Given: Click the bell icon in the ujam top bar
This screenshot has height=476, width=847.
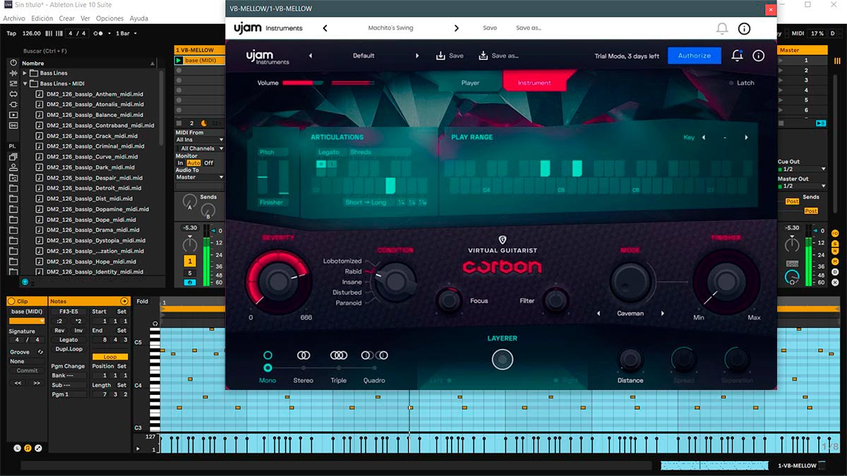Looking at the screenshot, I should point(722,28).
